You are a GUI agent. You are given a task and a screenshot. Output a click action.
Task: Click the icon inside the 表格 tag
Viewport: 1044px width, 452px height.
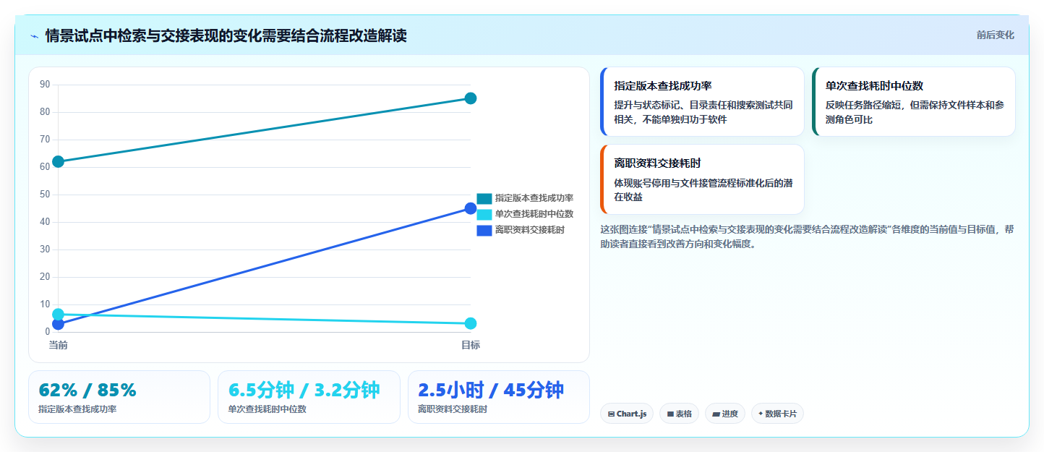point(670,414)
